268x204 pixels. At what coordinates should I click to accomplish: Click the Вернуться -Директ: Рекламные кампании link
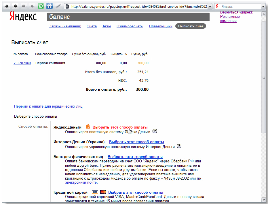click(237, 17)
